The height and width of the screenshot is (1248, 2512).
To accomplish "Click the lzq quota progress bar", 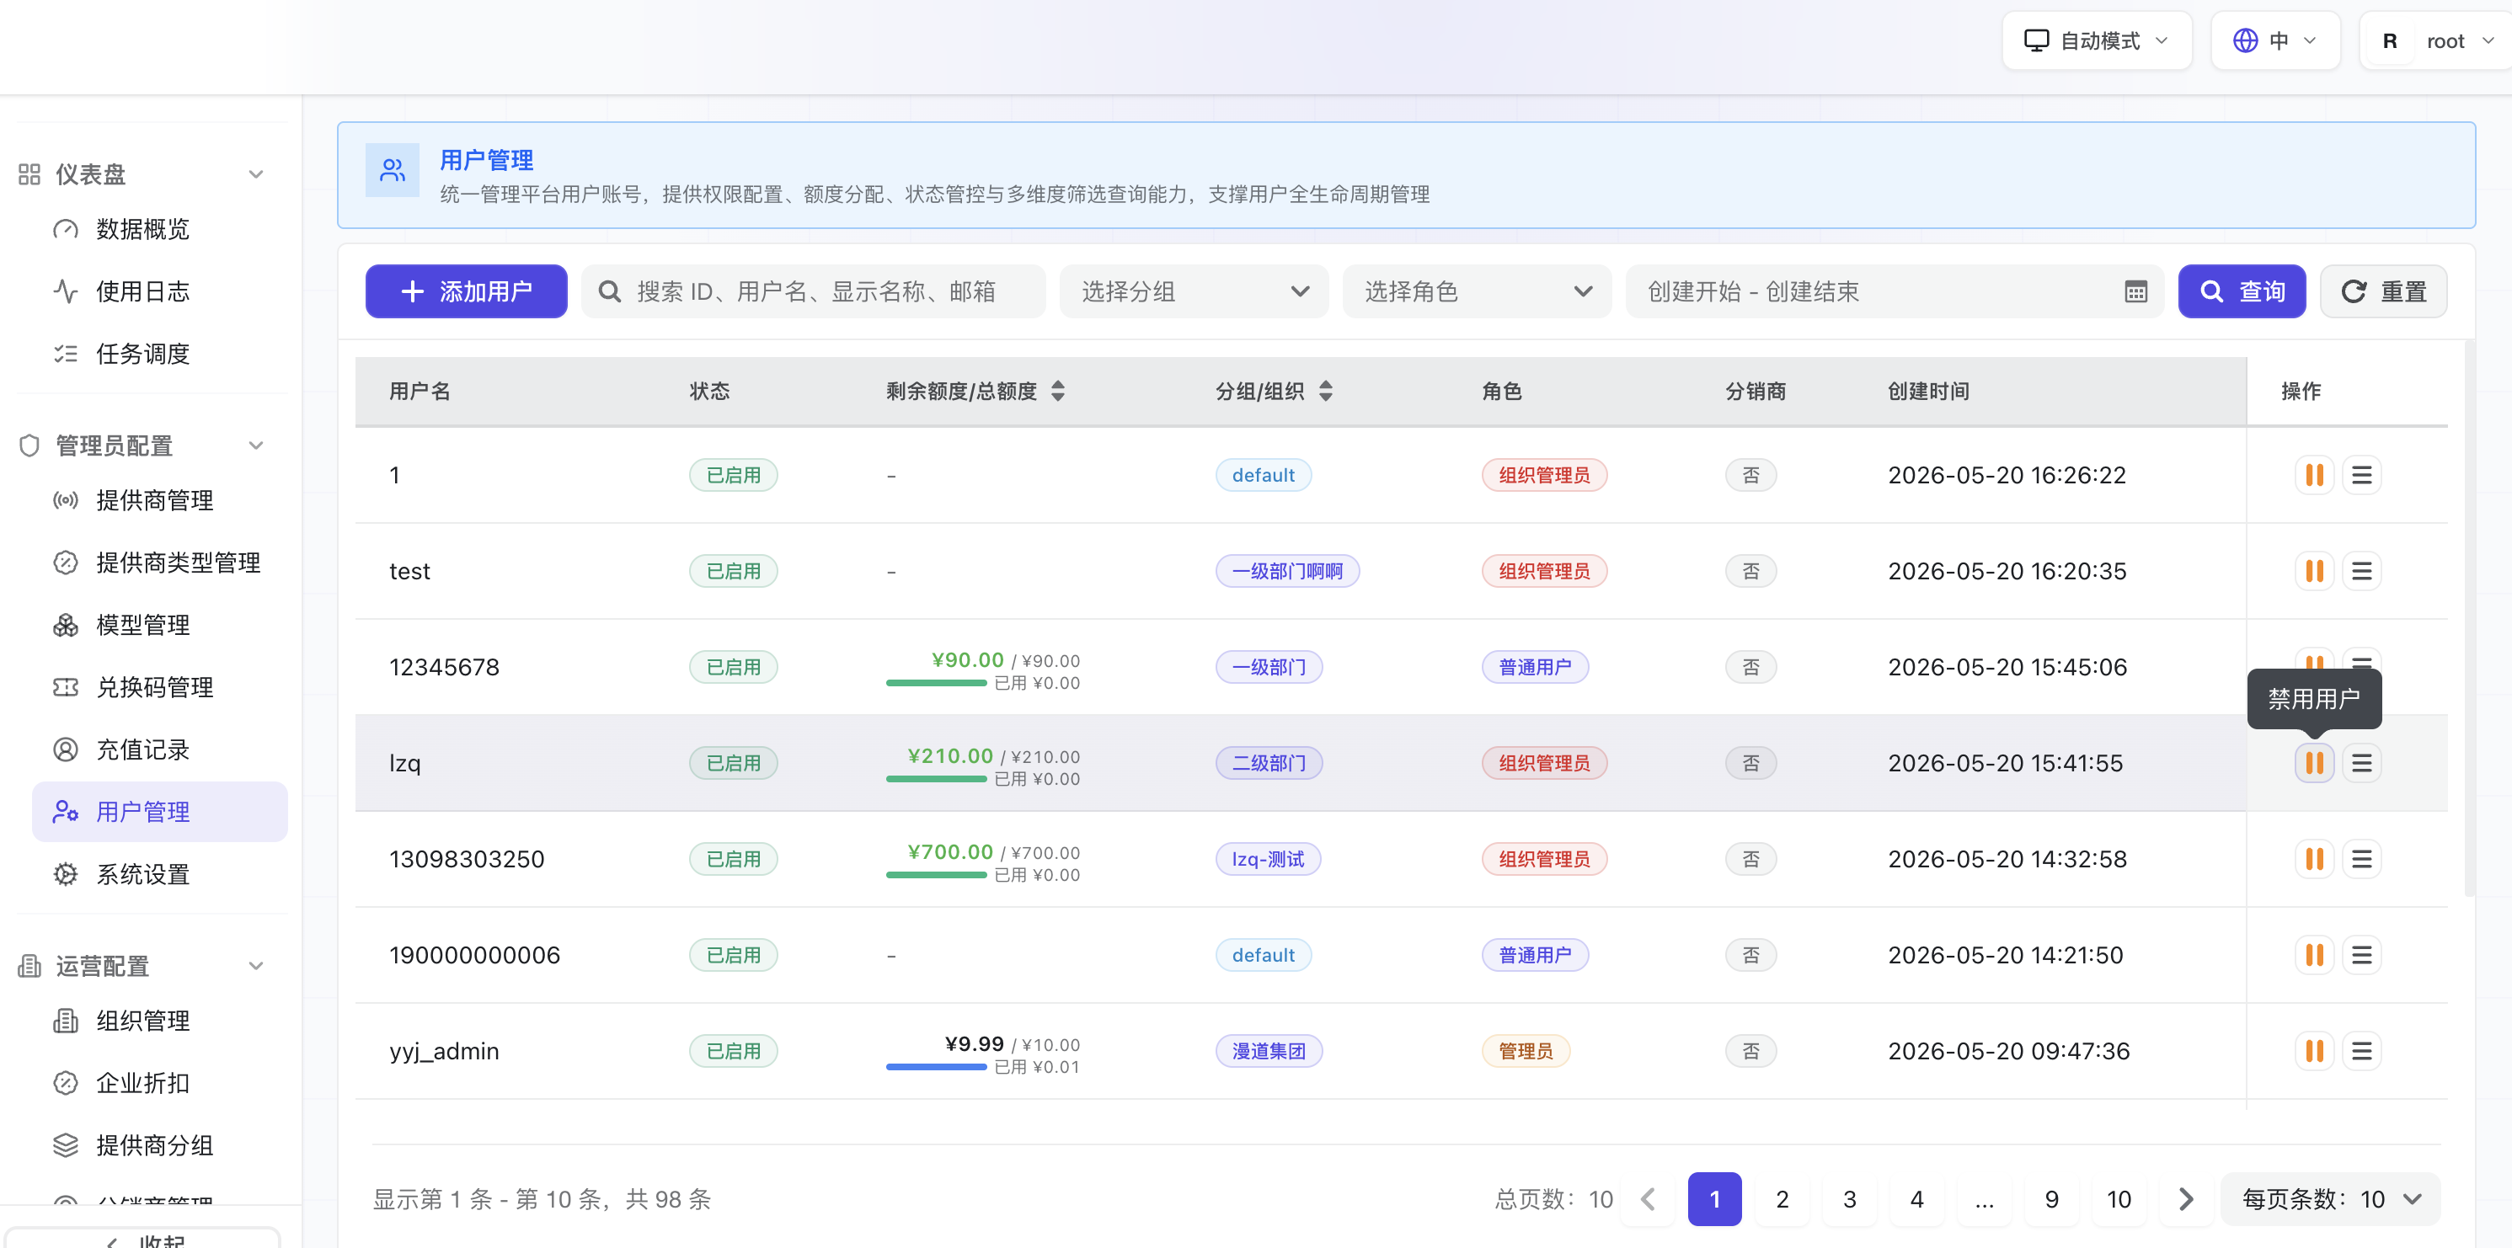I will pos(936,779).
